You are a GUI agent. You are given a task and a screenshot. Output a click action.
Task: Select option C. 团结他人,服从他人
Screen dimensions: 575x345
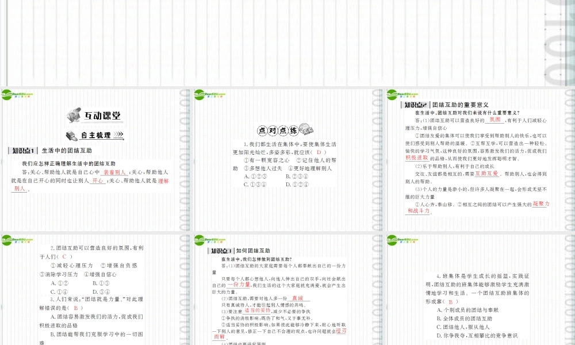pyautogui.click(x=463, y=327)
